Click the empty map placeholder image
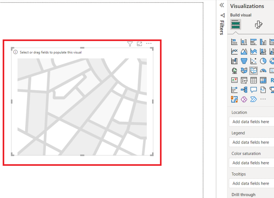 pos(82,107)
